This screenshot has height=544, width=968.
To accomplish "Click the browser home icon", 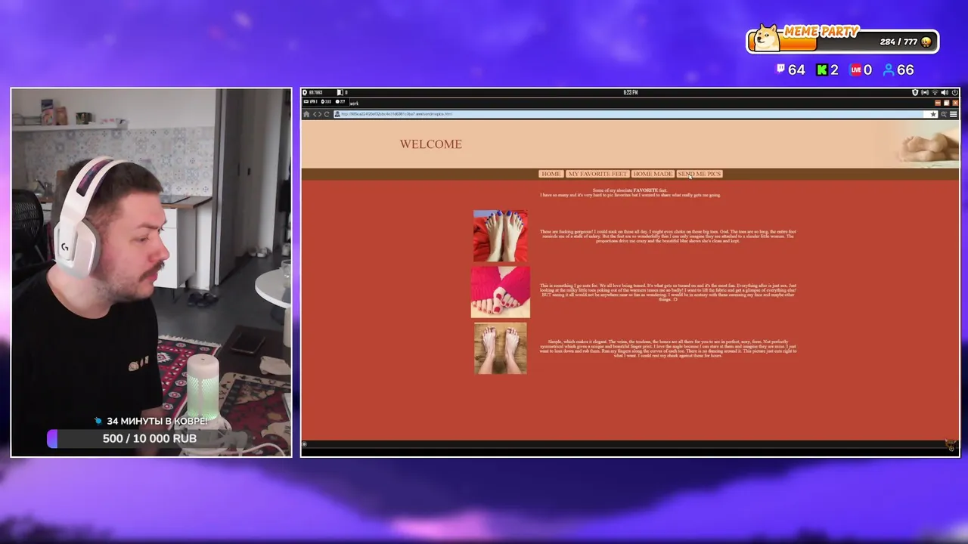I will (x=306, y=114).
